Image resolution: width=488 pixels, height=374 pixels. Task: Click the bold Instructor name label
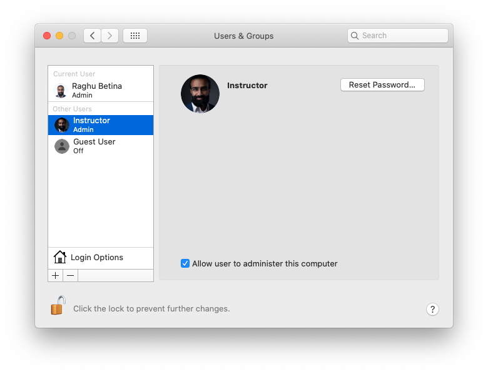[x=247, y=86]
